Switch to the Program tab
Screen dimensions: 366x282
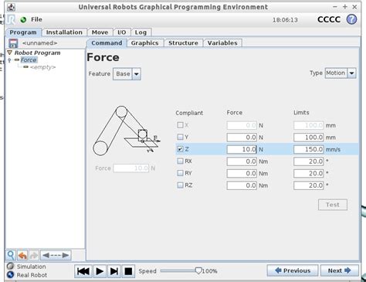(23, 32)
